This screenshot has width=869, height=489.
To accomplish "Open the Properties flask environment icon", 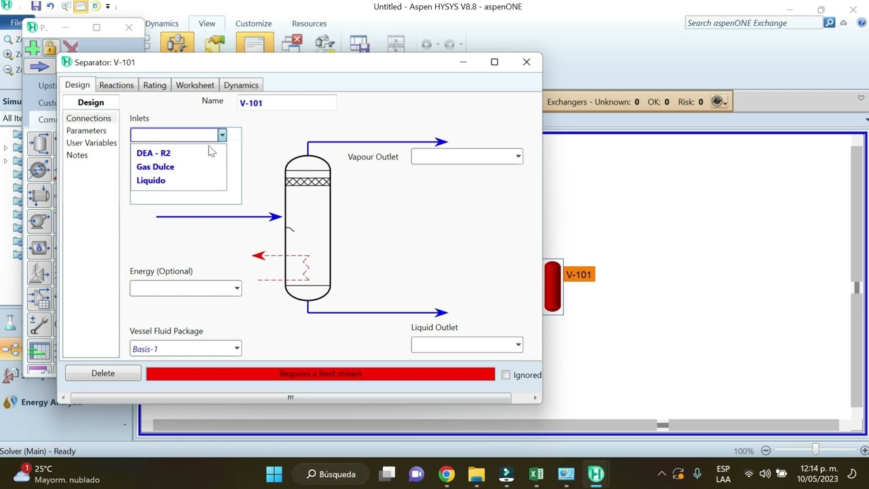I will point(10,324).
